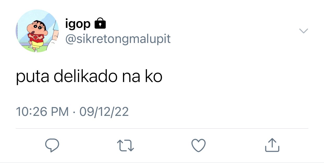This screenshot has width=324, height=163.
Task: Open share sheet from the tray arrow icon
Action: click(x=272, y=145)
